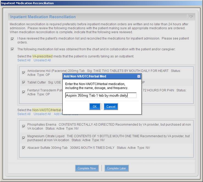Toggle the Phosphates Enema checkbox

24,126
